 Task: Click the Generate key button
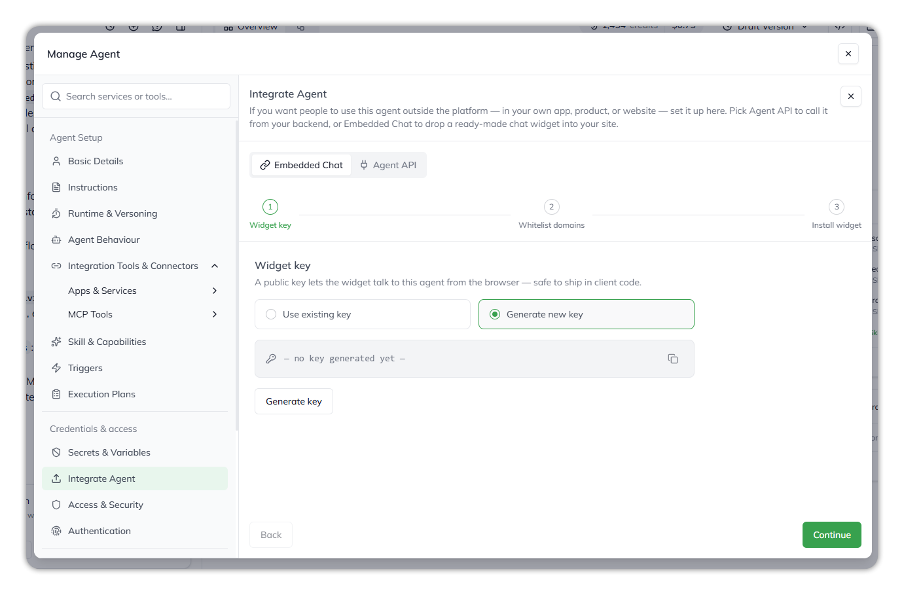(294, 401)
